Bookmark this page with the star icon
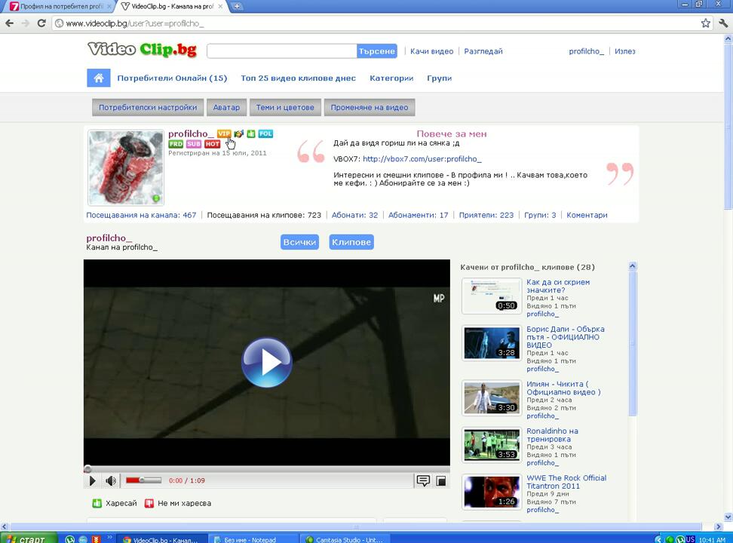The height and width of the screenshot is (543, 733). pos(705,23)
